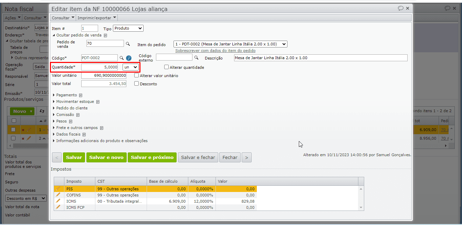Click the note icon next to Movimentar estoque
The height and width of the screenshot is (225, 462).
(x=98, y=102)
